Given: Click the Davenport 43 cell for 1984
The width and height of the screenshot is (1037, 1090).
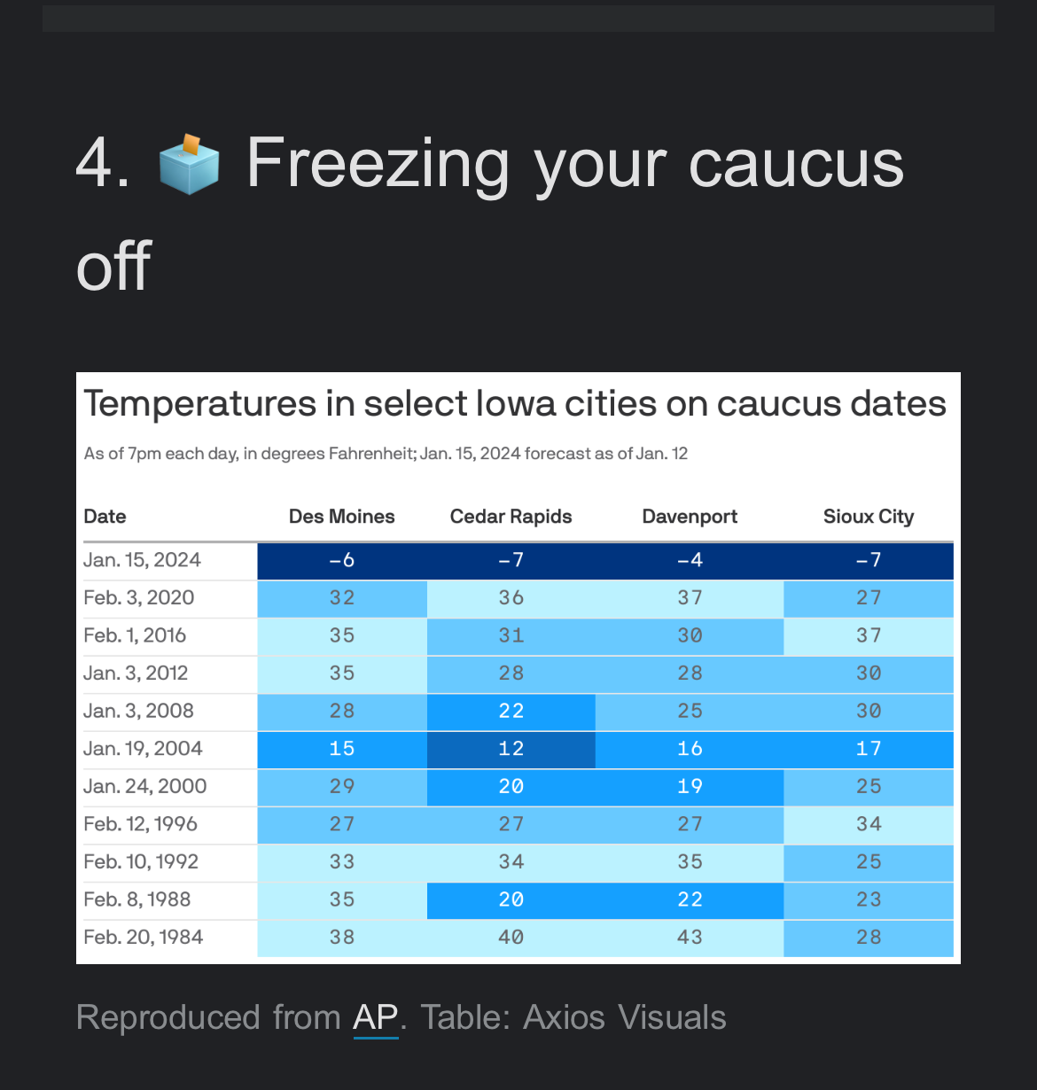Looking at the screenshot, I should (690, 938).
